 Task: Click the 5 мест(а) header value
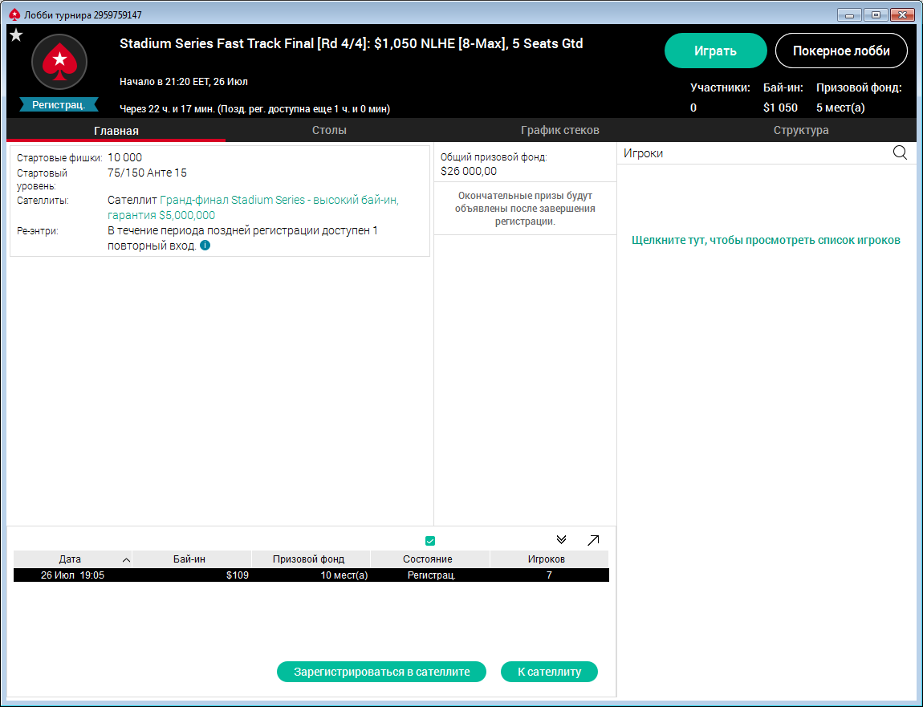[x=840, y=108]
